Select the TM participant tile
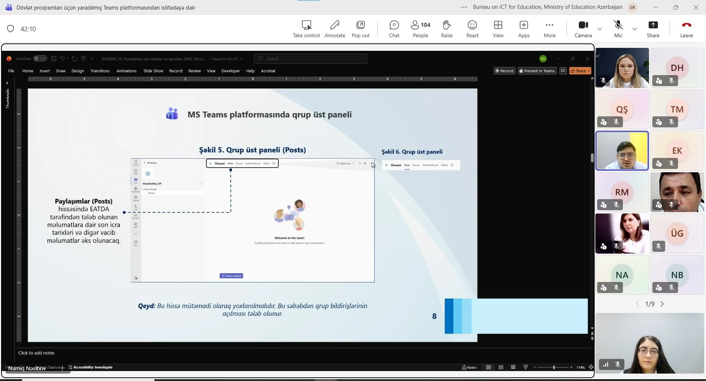Screen dimensions: 706x381 click(x=677, y=109)
